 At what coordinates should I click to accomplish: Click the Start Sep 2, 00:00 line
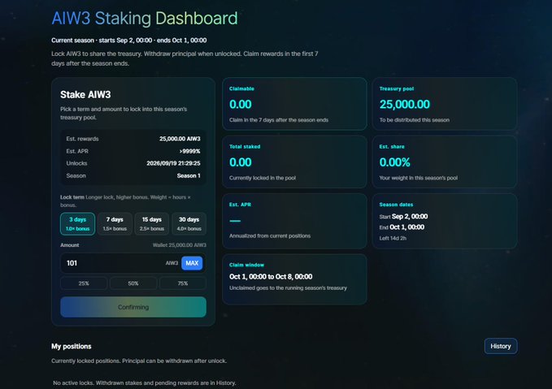[x=403, y=216]
